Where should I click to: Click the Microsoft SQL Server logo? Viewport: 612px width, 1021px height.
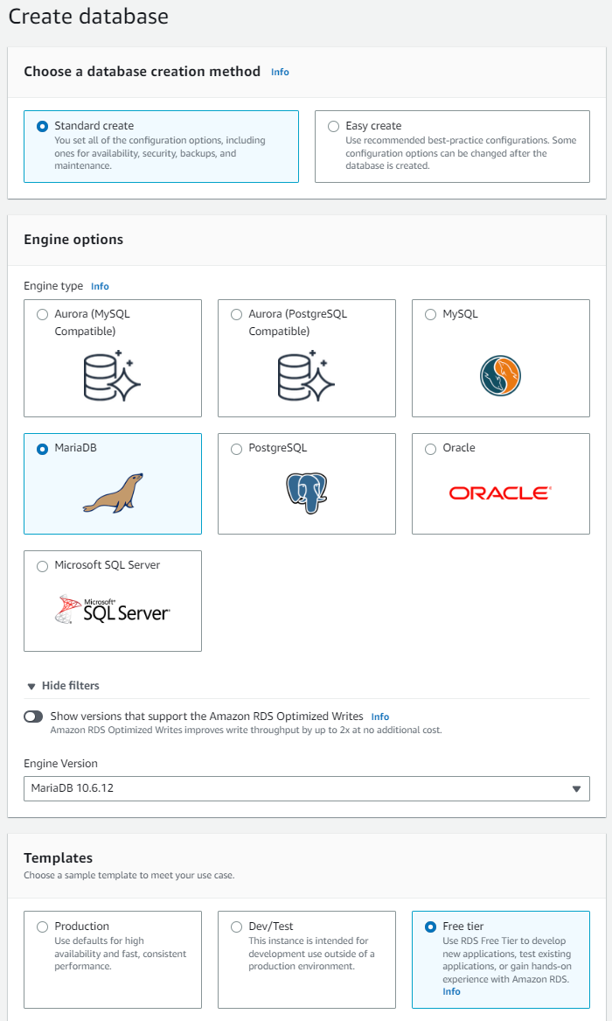tap(112, 609)
